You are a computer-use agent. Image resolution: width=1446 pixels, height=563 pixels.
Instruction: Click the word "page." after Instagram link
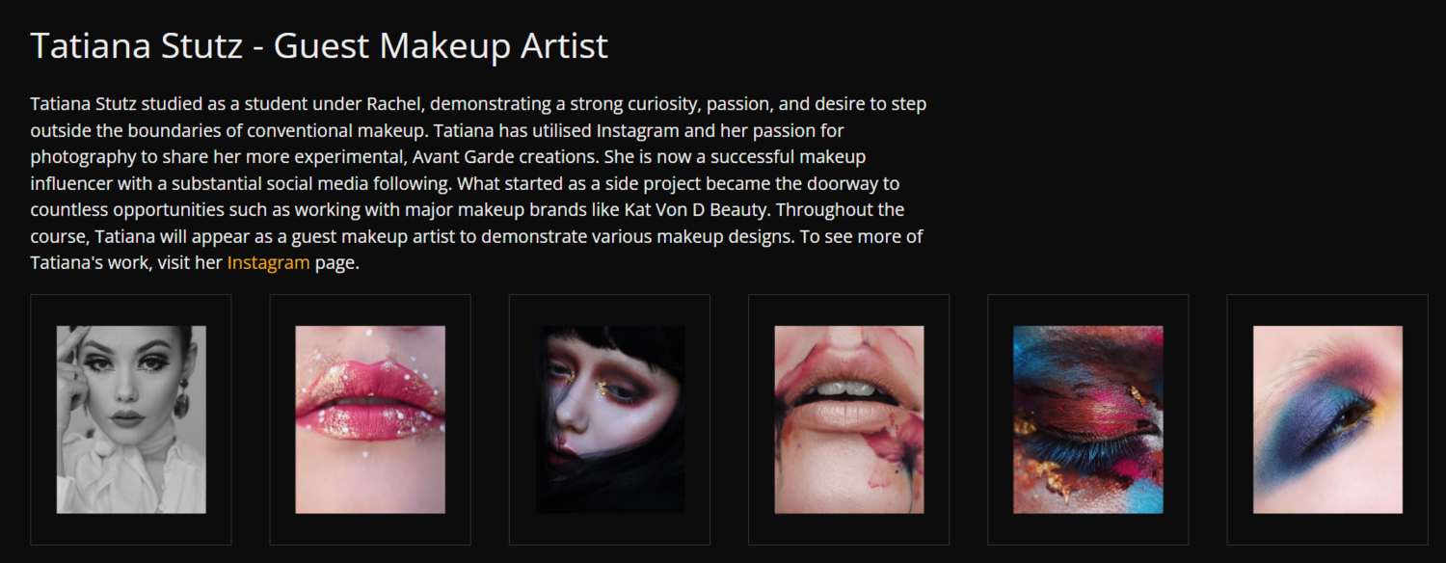point(336,262)
